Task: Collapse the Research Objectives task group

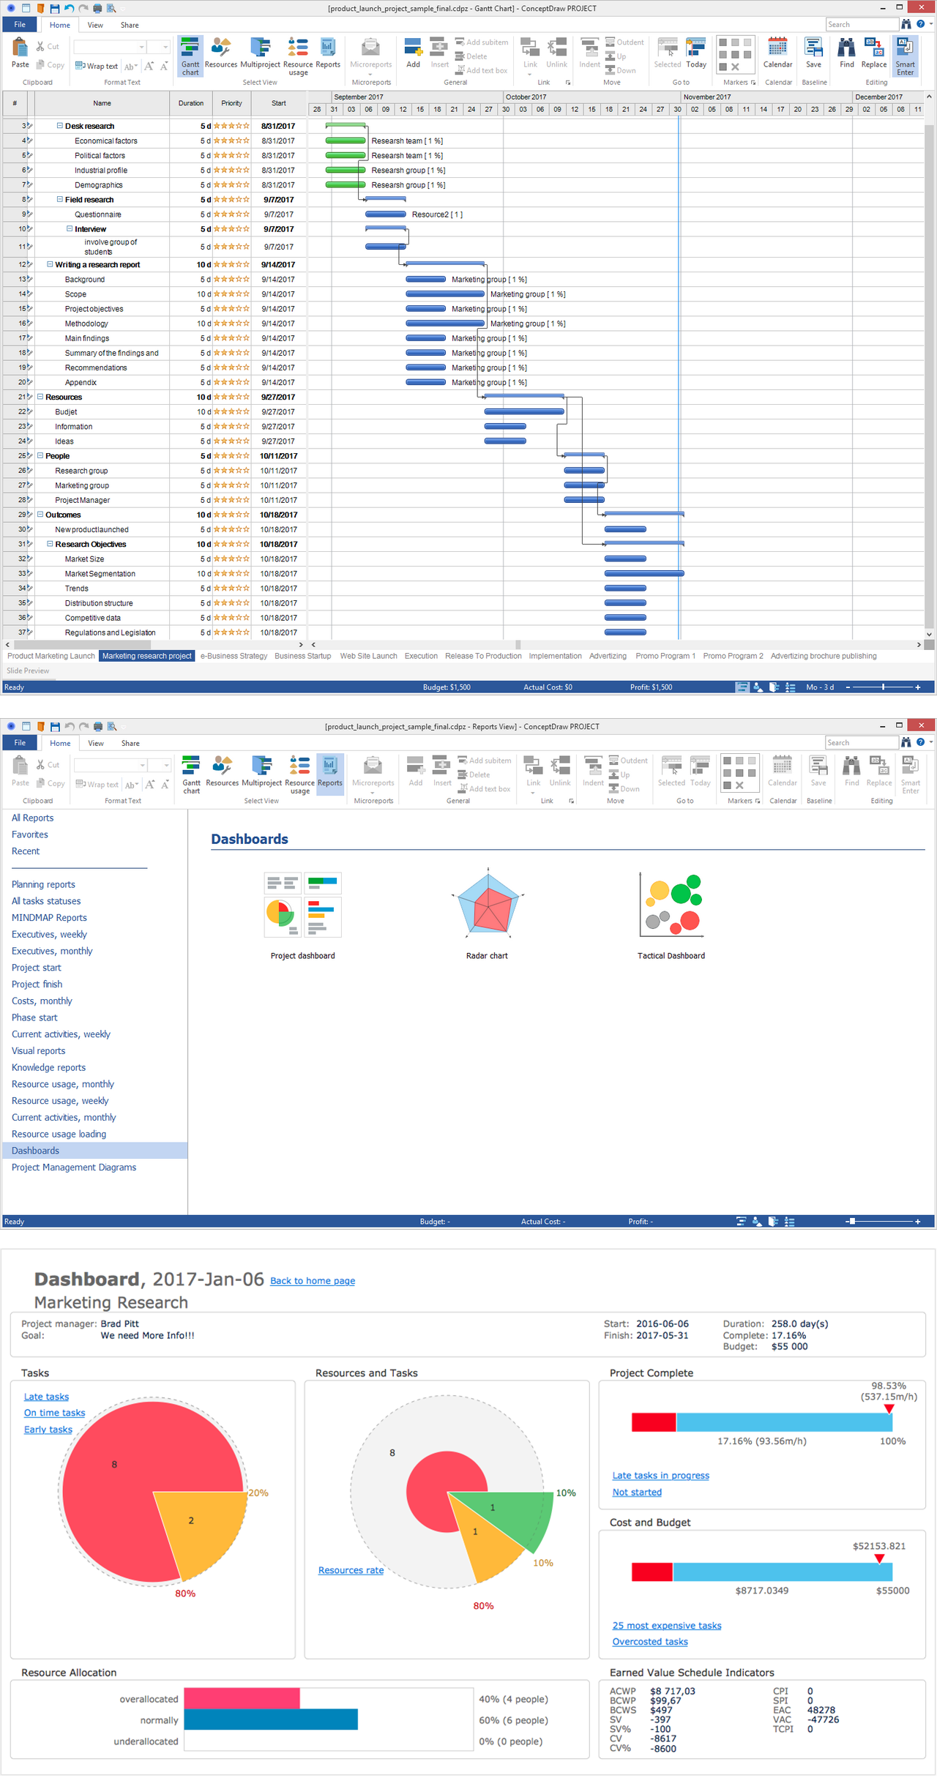Action: (50, 544)
